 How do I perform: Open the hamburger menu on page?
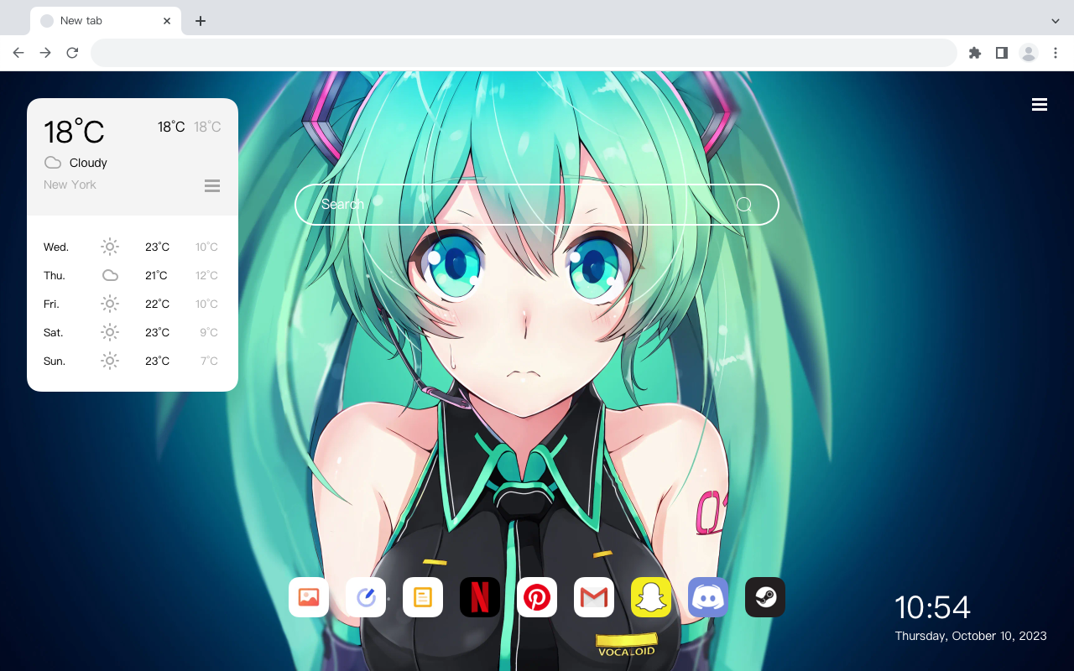point(1040,105)
